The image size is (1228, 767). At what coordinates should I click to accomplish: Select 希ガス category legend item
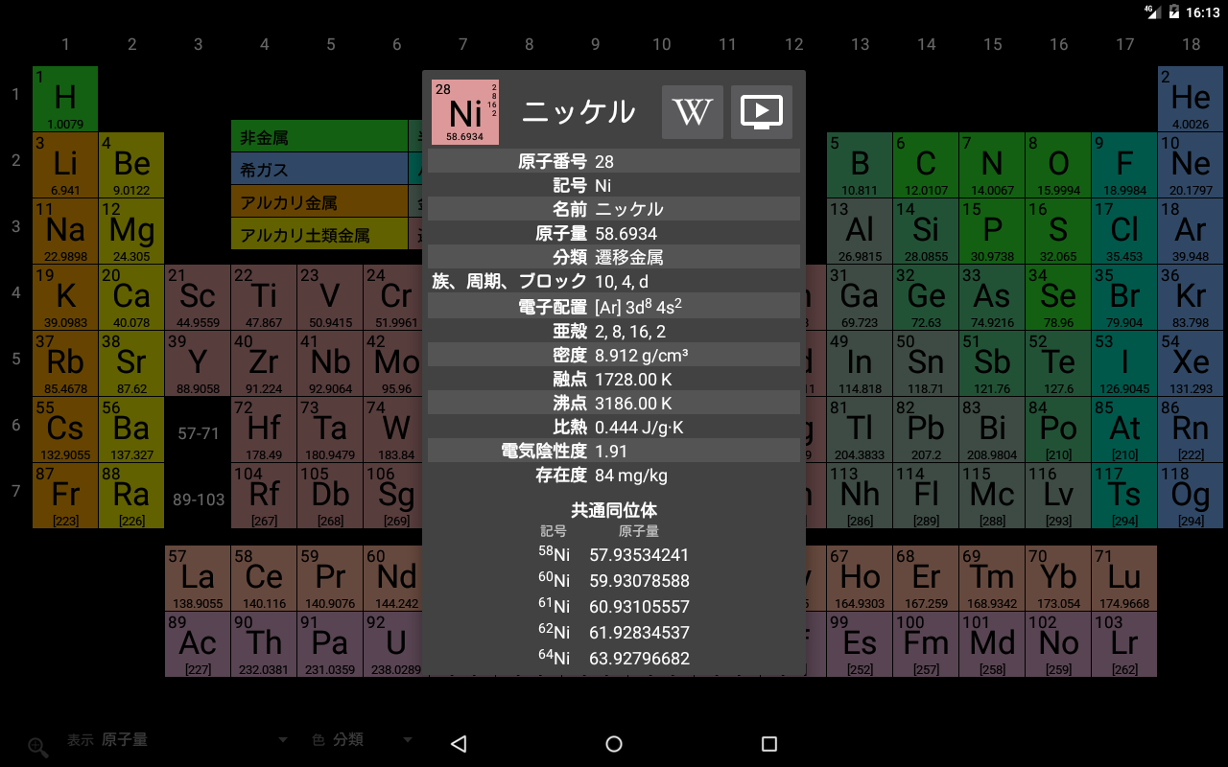319,169
